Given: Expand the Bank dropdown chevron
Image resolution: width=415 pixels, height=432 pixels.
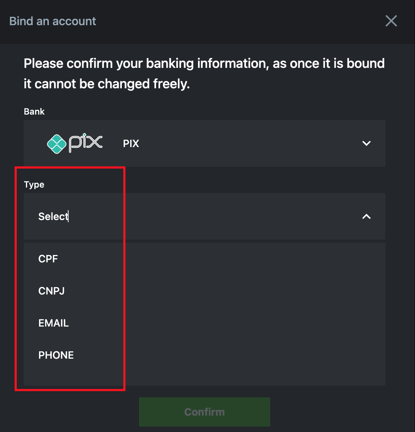Looking at the screenshot, I should pos(366,143).
